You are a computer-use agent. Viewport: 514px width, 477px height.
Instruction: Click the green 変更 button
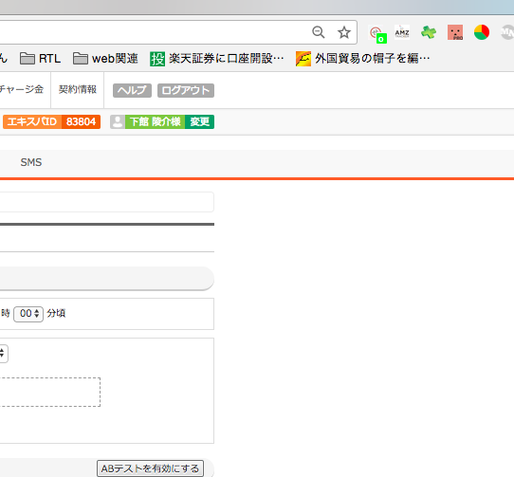point(200,121)
